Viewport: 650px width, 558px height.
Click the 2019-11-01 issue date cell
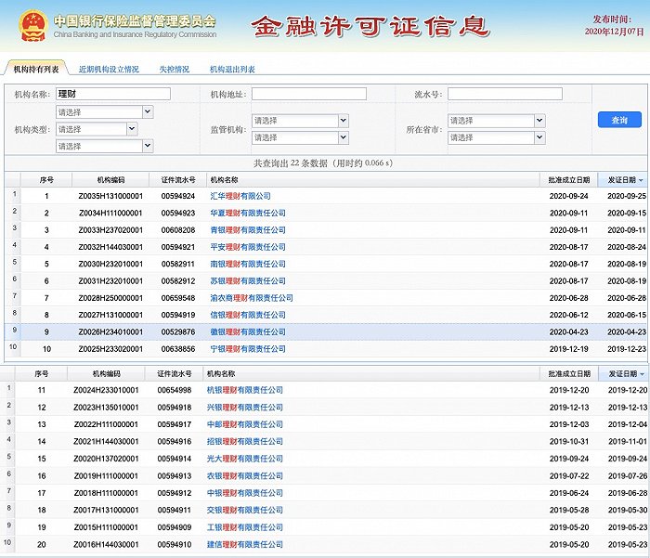(628, 442)
